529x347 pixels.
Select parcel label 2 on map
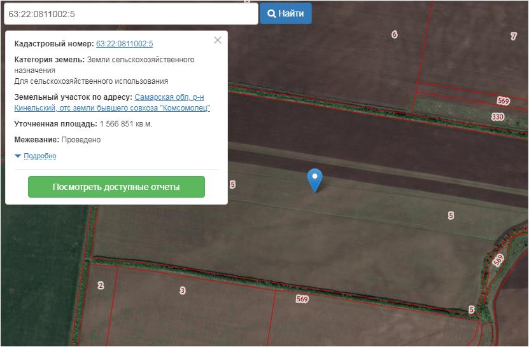tap(101, 285)
